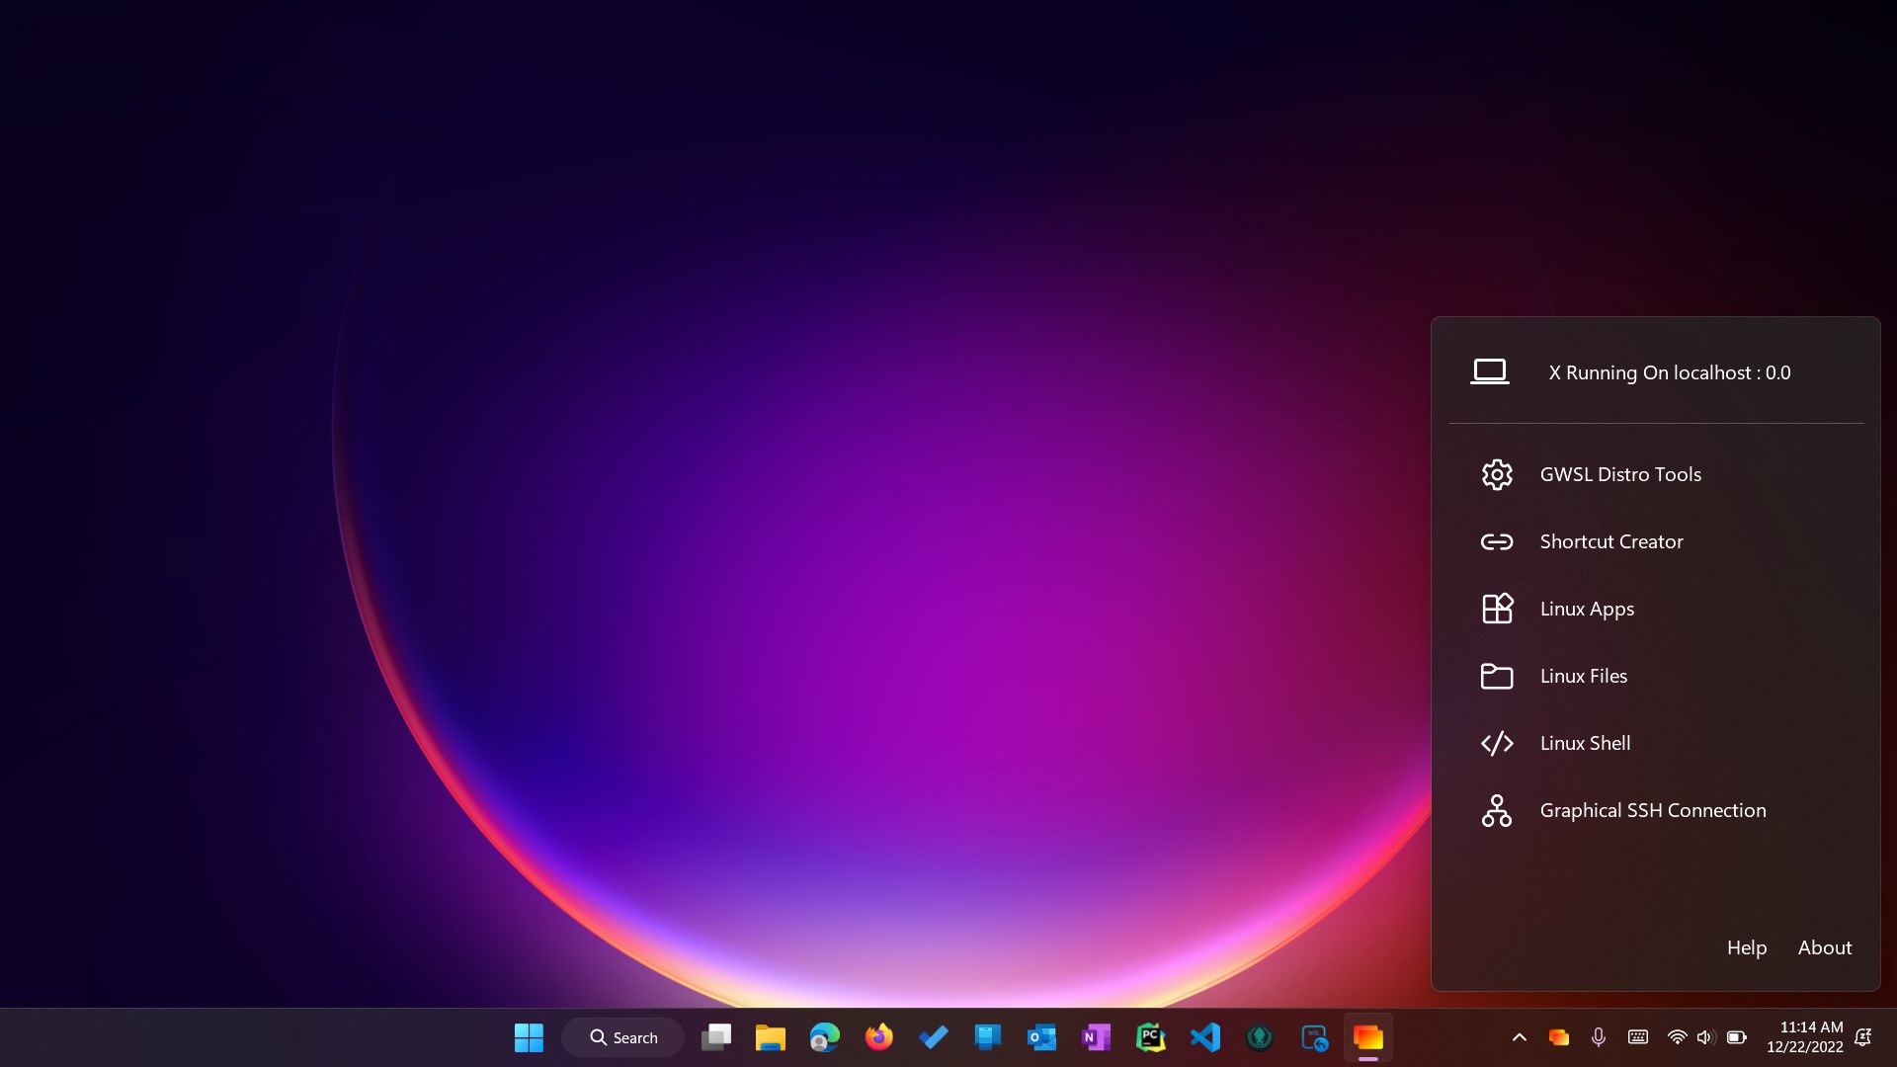Open PyCharm from the taskbar
1897x1067 pixels.
tap(1151, 1037)
